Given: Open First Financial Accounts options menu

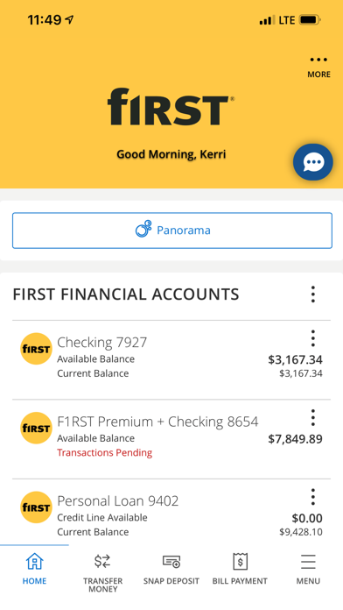Looking at the screenshot, I should coord(313,294).
